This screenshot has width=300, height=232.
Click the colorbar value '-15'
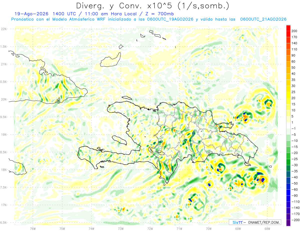pyautogui.click(x=294, y=147)
